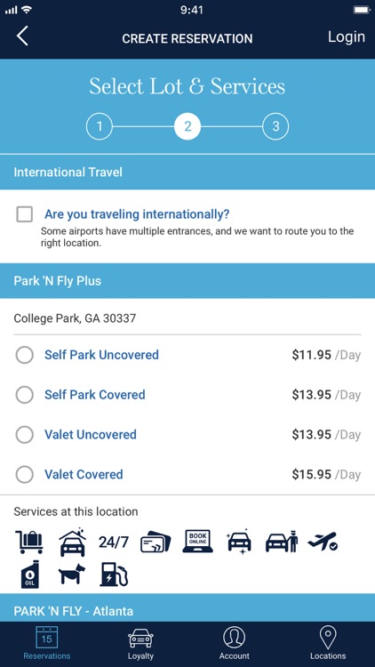Tap the covered parking car icon
Viewport: 375px width, 667px height.
pyautogui.click(x=72, y=542)
